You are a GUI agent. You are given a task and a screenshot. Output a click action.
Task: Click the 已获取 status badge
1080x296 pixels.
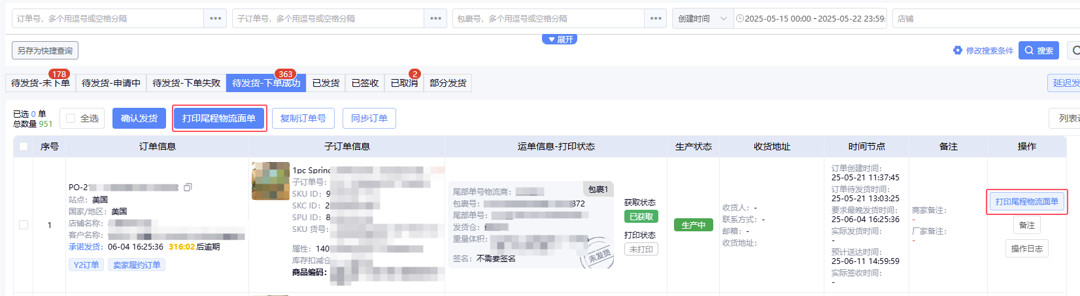point(641,216)
